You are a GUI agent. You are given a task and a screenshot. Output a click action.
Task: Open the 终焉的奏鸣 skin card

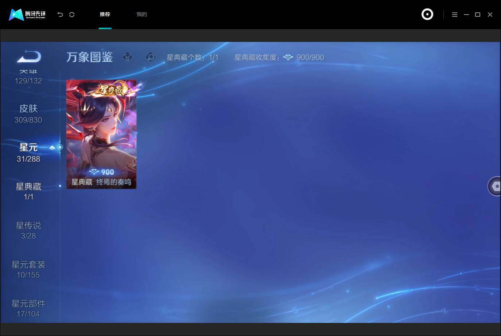tap(101, 134)
